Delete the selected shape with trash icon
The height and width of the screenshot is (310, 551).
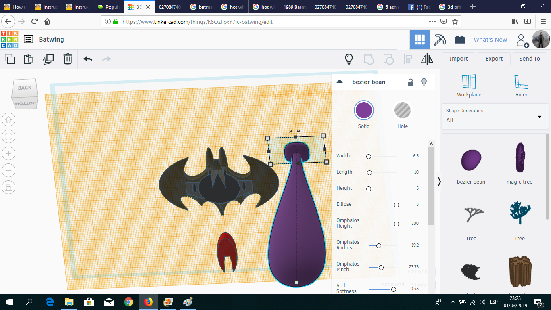pos(67,59)
